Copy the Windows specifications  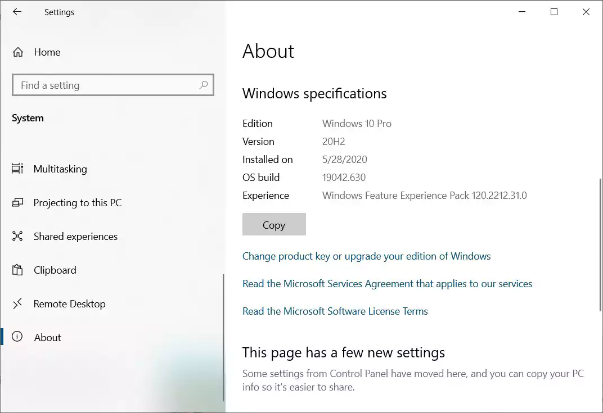[x=274, y=224]
